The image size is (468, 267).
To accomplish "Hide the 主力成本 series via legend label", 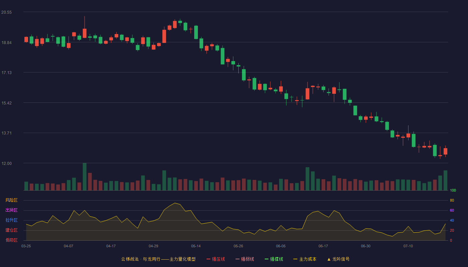I will click(x=308, y=259).
